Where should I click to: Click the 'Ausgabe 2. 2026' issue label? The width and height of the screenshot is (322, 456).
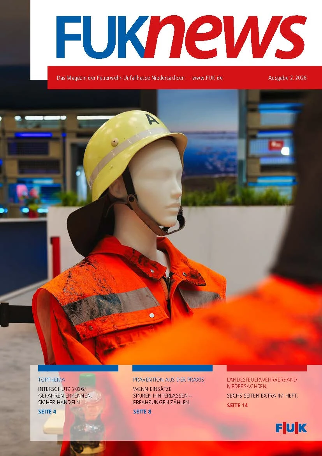287,78
